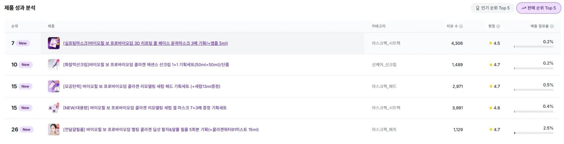Click the 순위 column header
Screen dimensions: 564x144
[x=15, y=26]
